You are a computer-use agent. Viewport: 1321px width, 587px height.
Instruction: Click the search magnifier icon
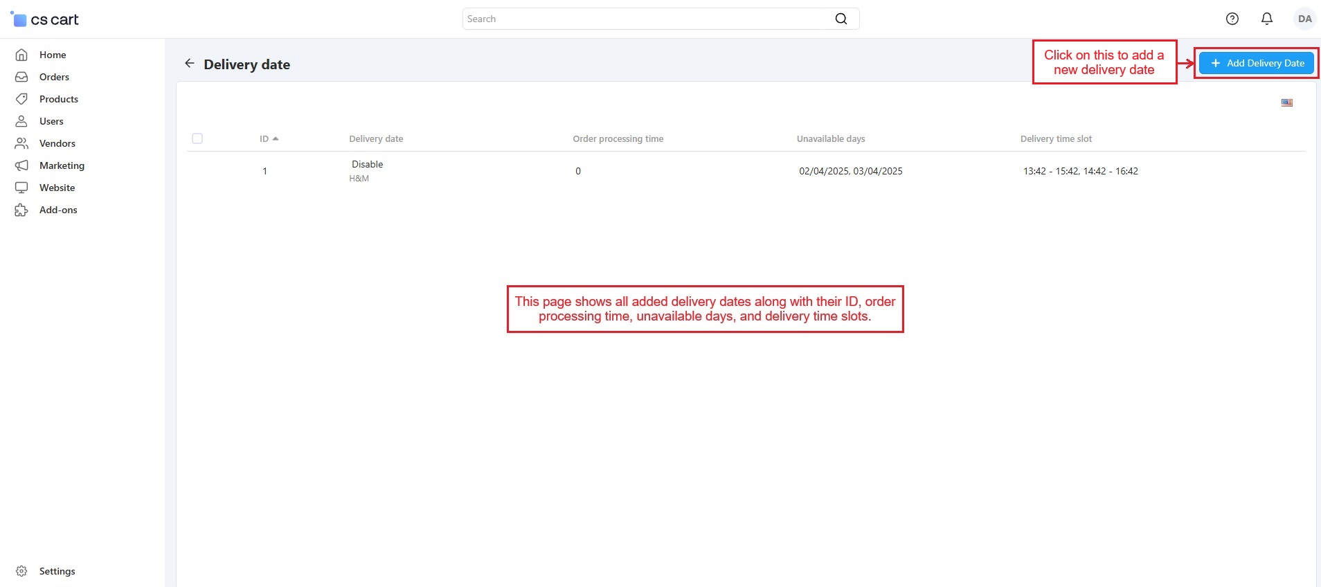(841, 19)
